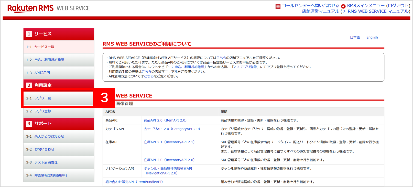The width and height of the screenshot is (413, 187).
Task: Click こちら link for 利用開始手順の詳細
Action: [x=146, y=72]
